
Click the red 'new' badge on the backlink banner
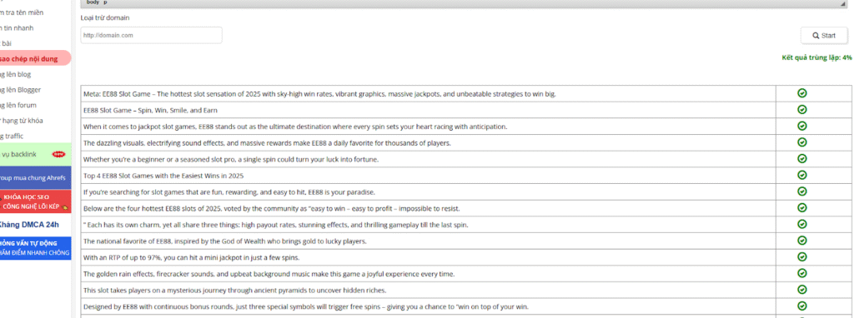point(58,154)
